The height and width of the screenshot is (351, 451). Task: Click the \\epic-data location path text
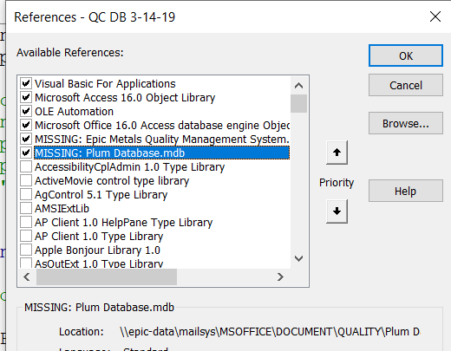[x=270, y=331]
